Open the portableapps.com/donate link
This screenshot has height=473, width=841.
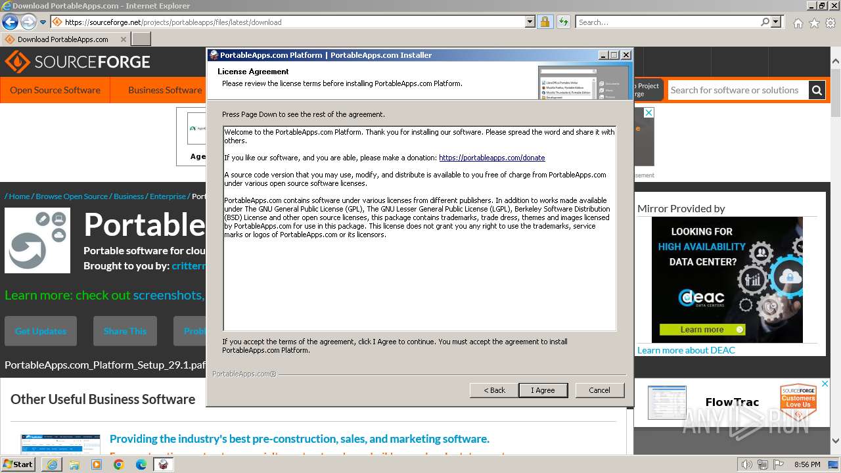(491, 158)
